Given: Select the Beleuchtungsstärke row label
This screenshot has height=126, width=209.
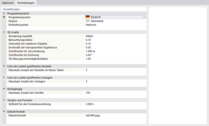Looking at the screenshot, I should 20,40.
